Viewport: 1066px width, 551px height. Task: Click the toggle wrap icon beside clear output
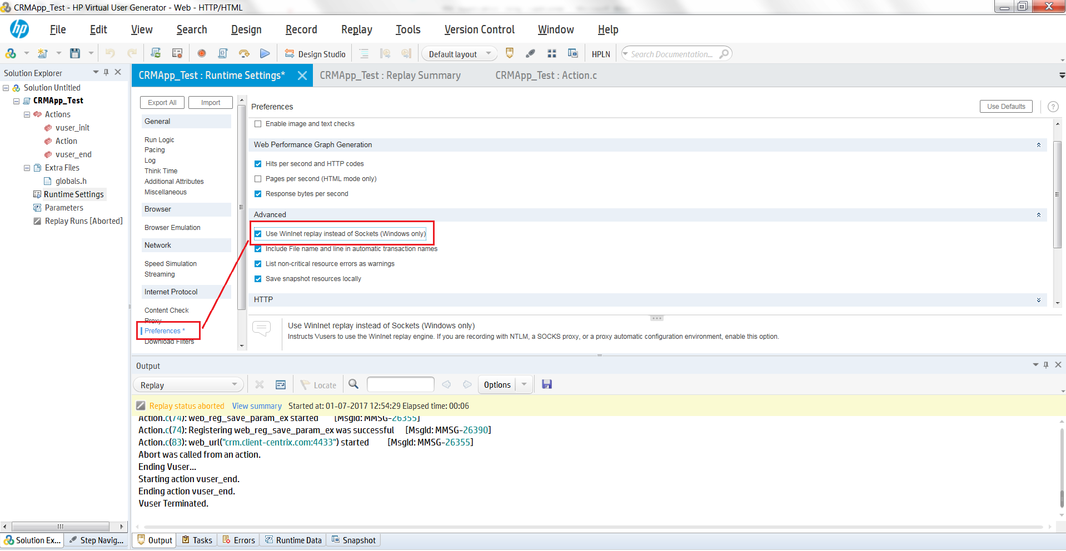(x=281, y=384)
